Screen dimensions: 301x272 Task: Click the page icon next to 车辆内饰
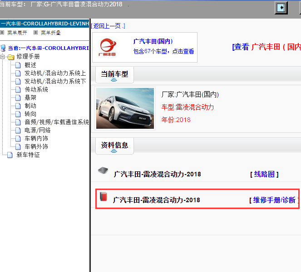click(x=18, y=138)
